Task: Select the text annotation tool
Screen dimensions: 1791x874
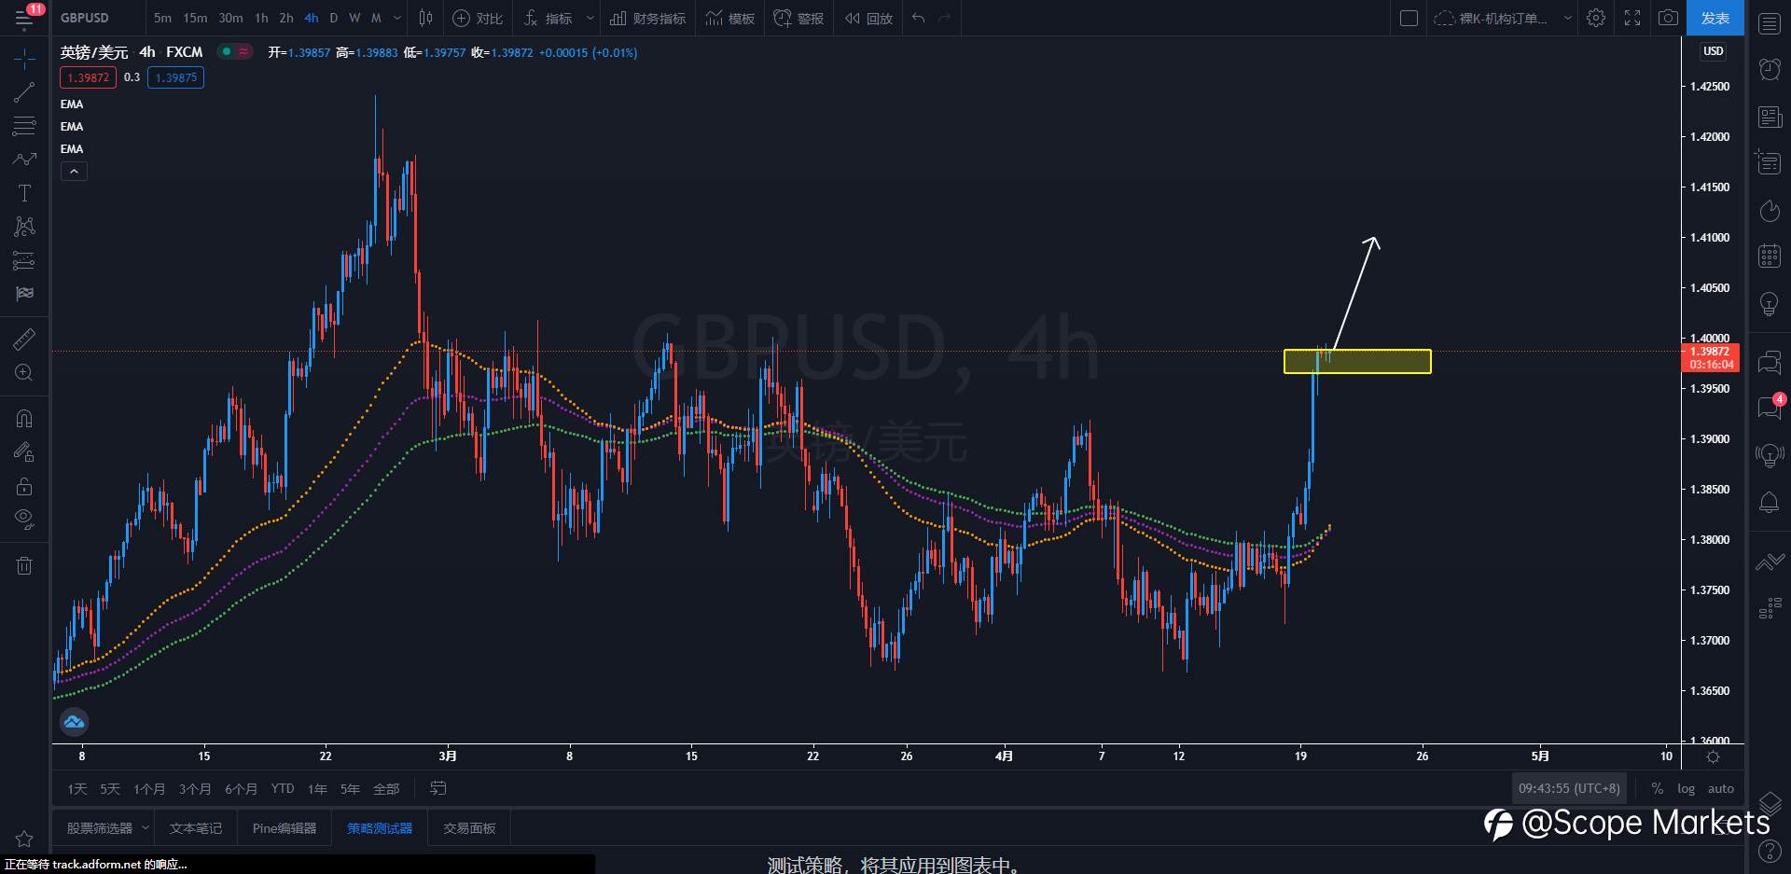Action: [24, 193]
